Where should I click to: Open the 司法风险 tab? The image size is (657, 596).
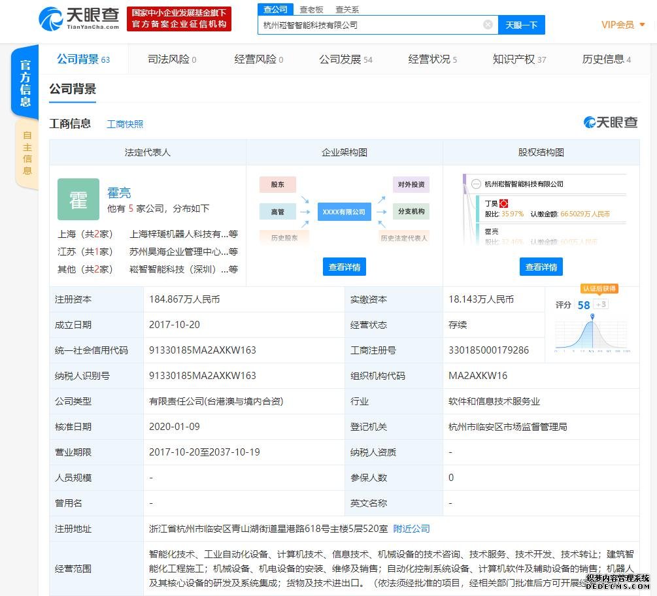coord(172,59)
